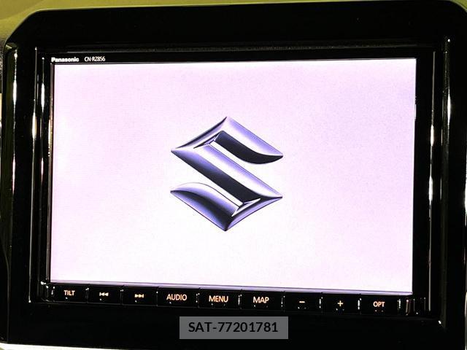Tap the Suzuki logo on screen
This screenshot has width=467, height=350.
point(227,174)
